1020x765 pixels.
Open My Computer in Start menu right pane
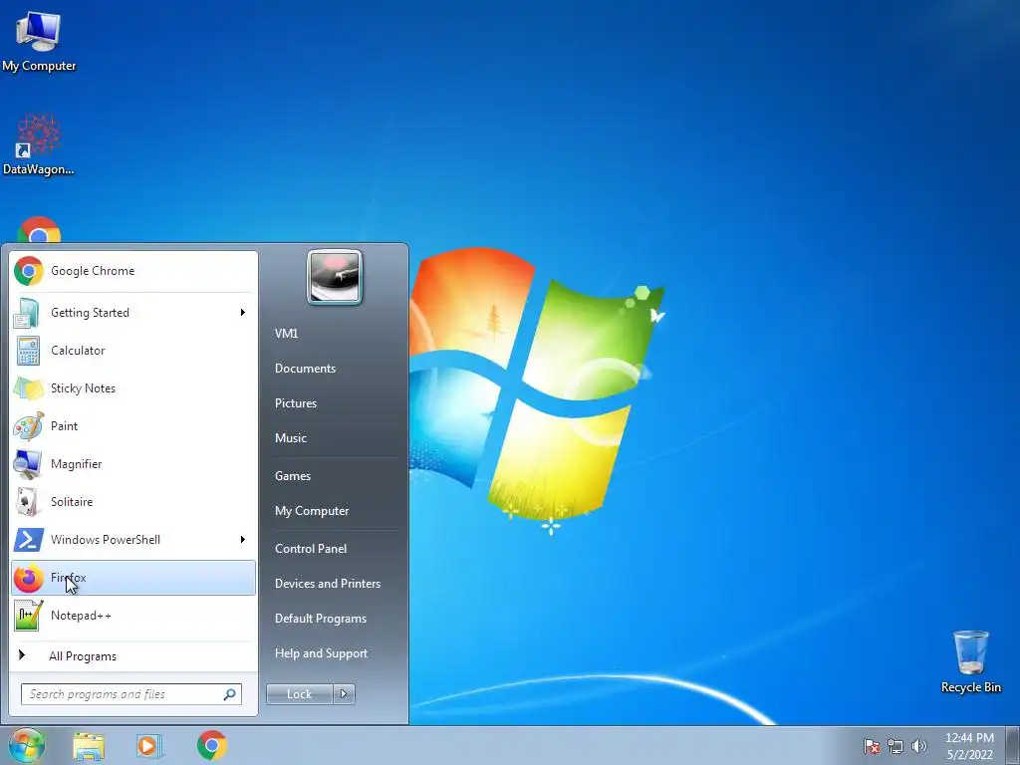pos(312,511)
